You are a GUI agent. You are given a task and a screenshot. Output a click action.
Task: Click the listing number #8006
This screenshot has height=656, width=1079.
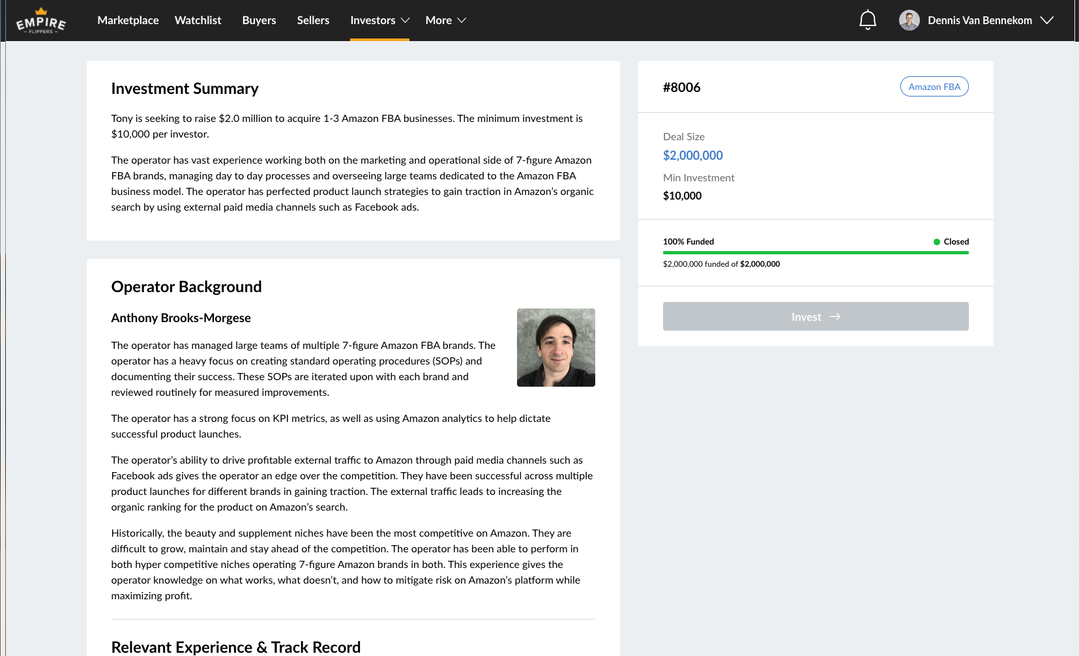pos(681,87)
